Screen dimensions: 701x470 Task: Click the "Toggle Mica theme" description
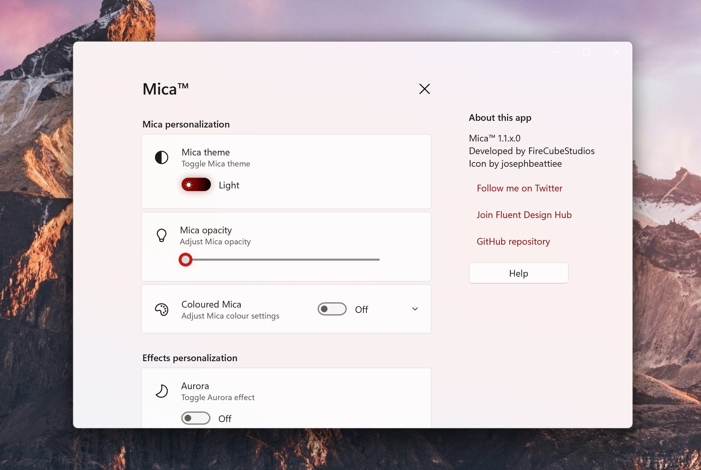(215, 164)
